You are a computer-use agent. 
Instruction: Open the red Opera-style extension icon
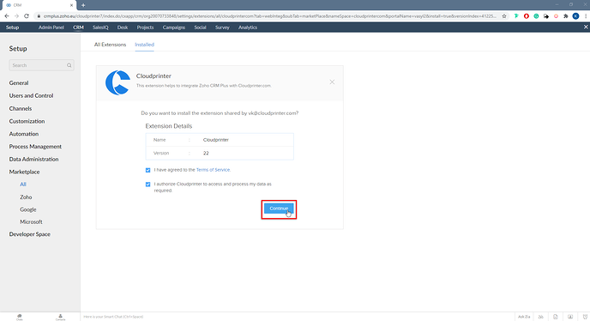(526, 16)
